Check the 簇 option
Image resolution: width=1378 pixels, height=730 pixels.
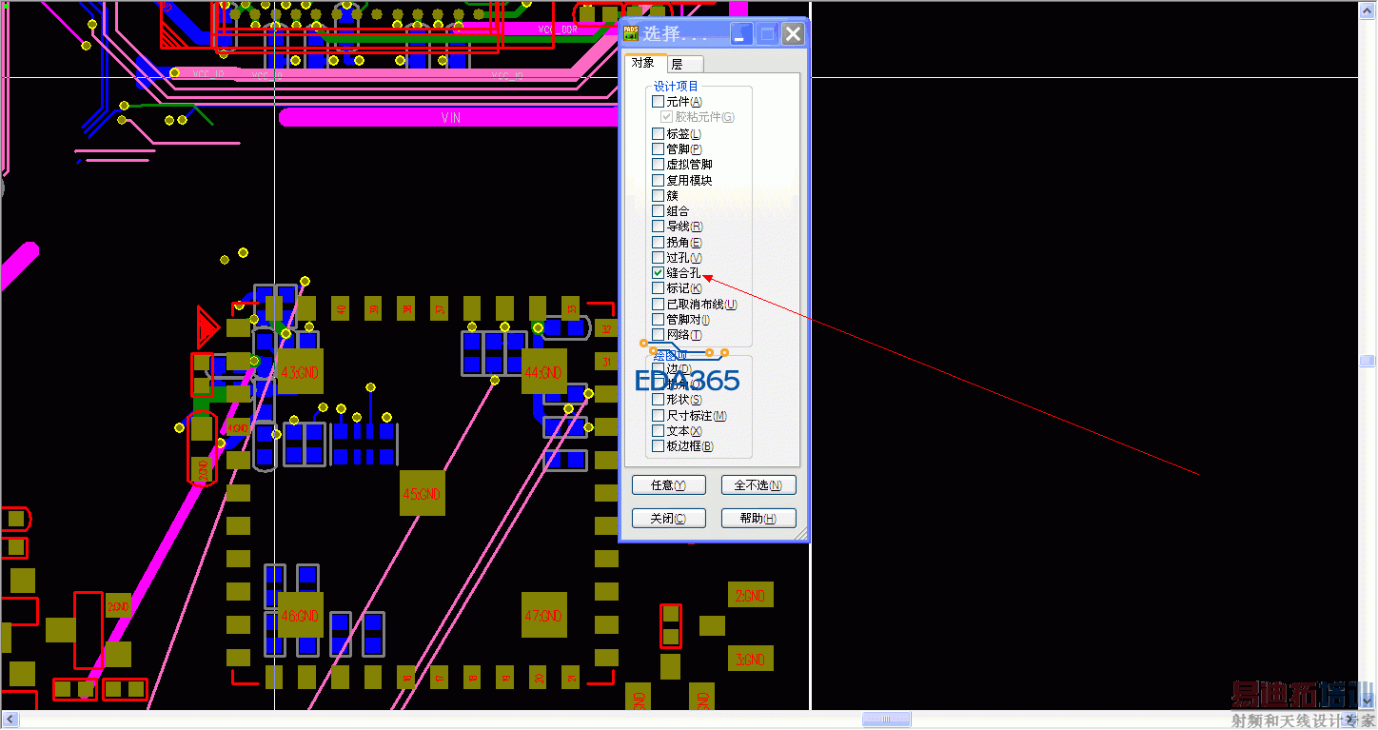(x=659, y=195)
